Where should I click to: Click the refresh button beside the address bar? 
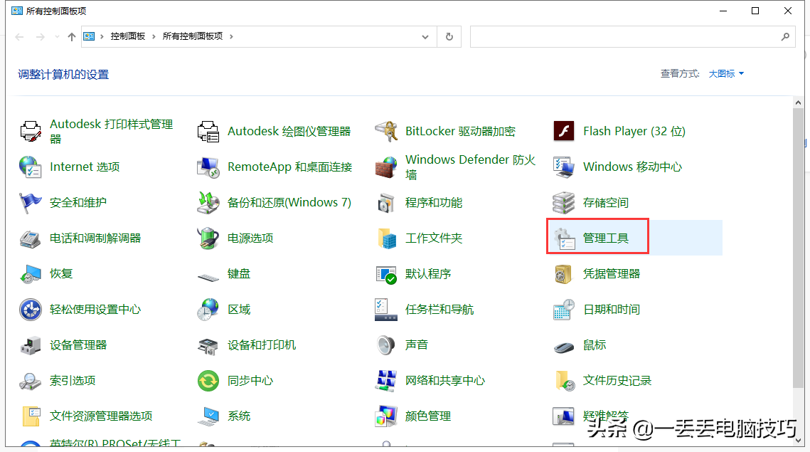449,36
